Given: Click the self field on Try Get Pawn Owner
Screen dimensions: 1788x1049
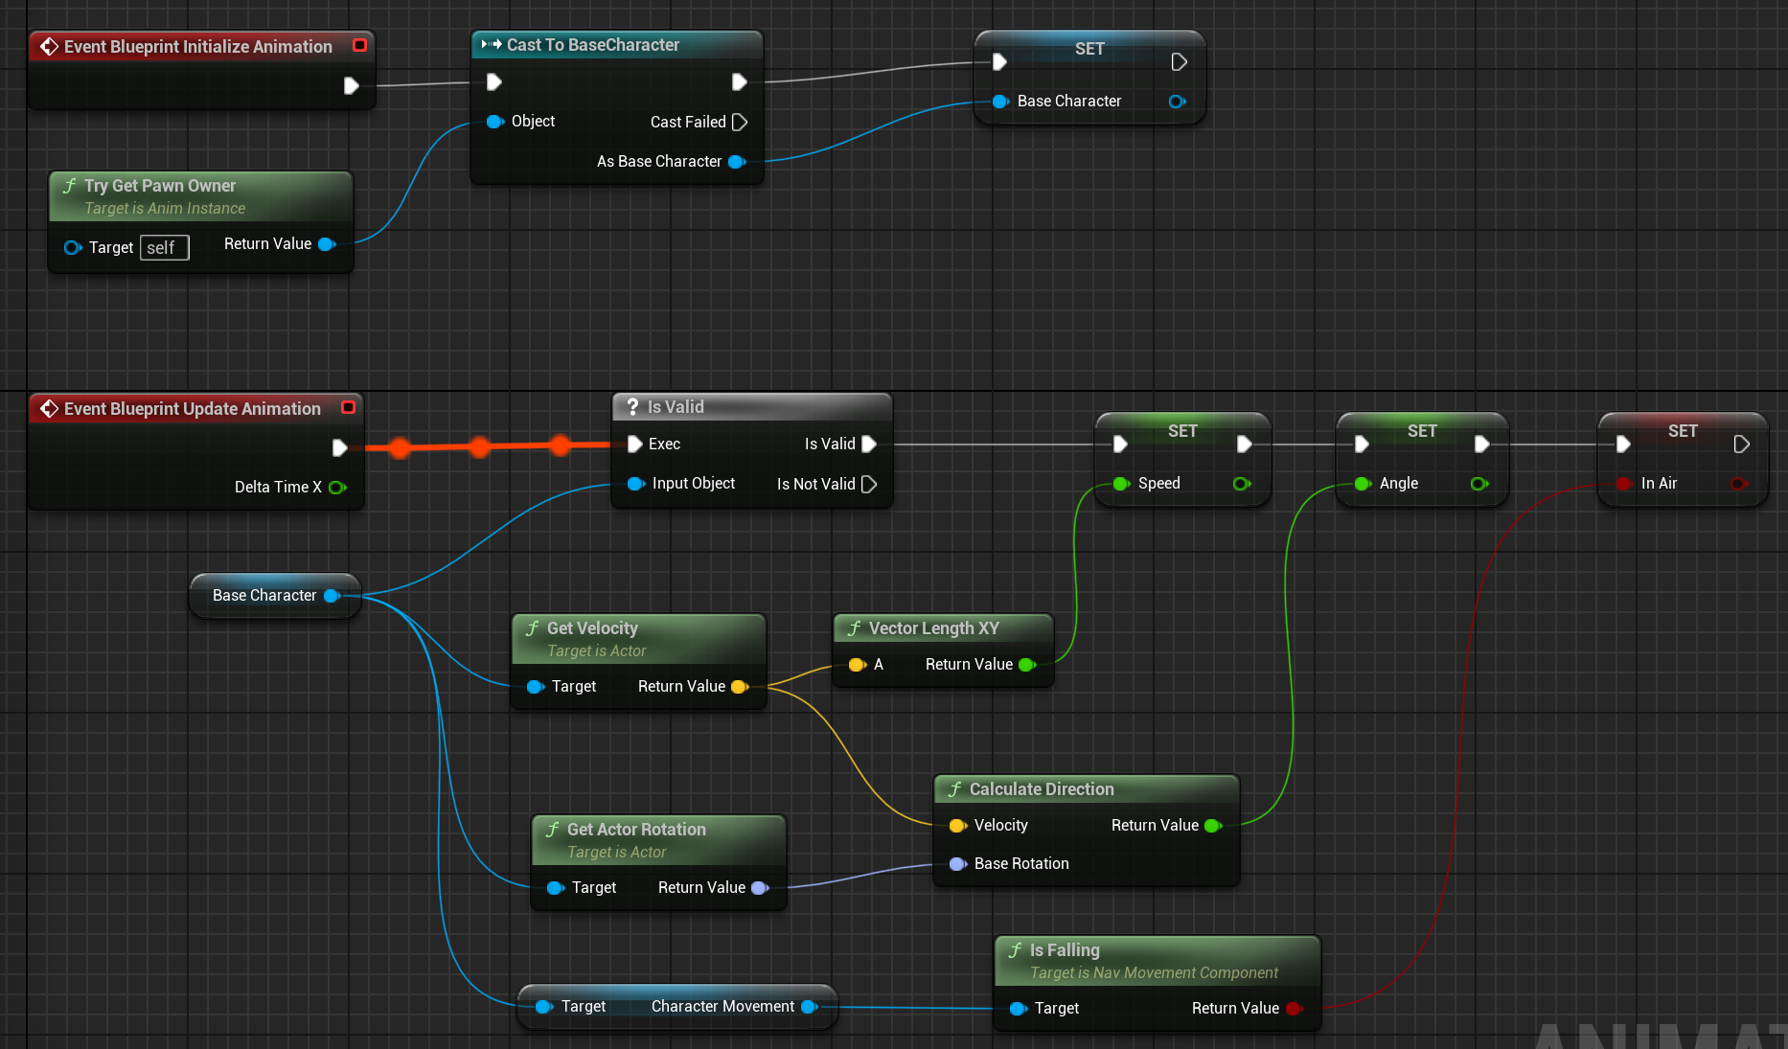Looking at the screenshot, I should click(x=164, y=247).
